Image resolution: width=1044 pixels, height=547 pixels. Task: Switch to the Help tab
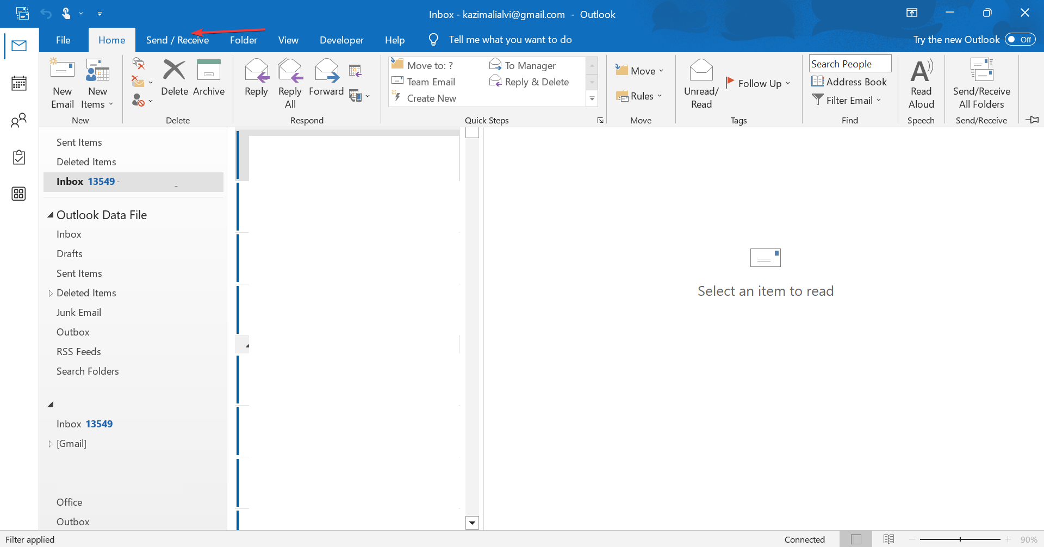[x=395, y=40]
